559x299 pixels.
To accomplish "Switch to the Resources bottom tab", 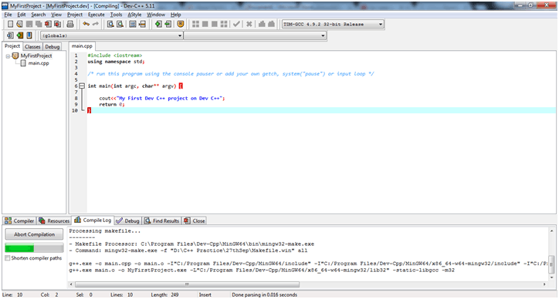I will coord(54,220).
